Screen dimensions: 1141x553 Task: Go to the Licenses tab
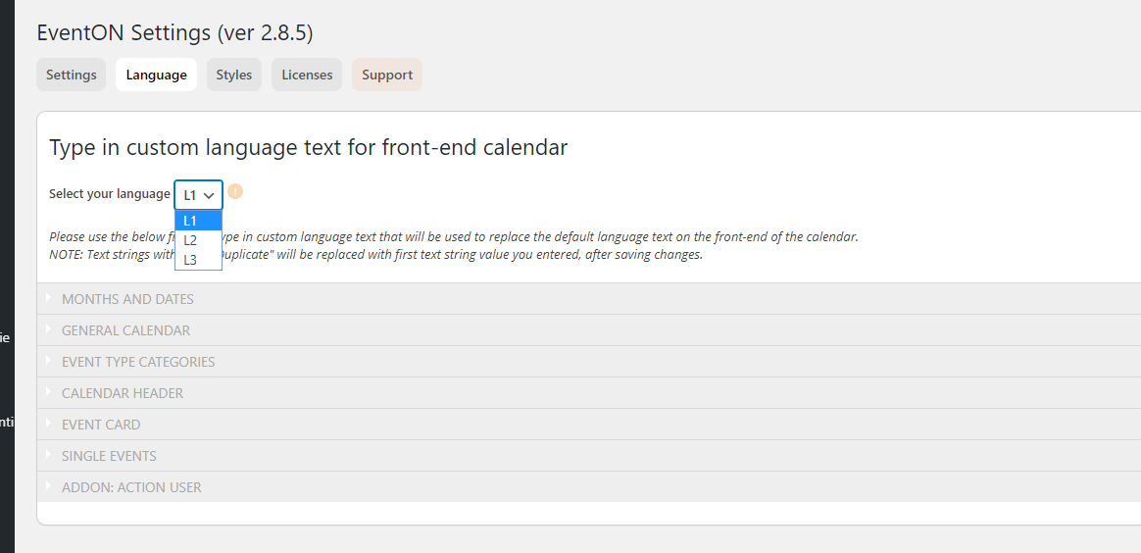point(307,75)
